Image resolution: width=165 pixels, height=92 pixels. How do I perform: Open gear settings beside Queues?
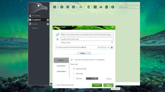(x=48, y=24)
